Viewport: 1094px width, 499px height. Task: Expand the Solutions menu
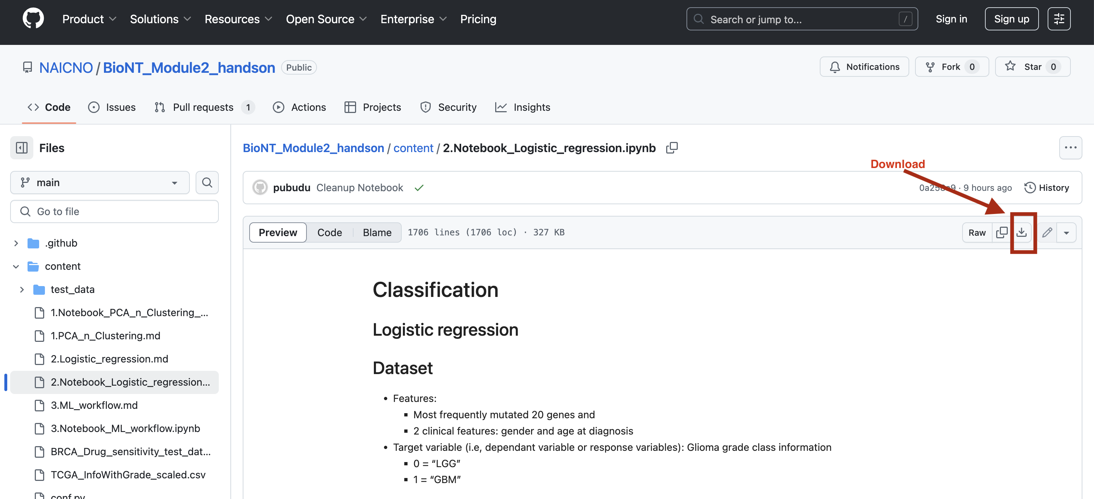pyautogui.click(x=160, y=19)
